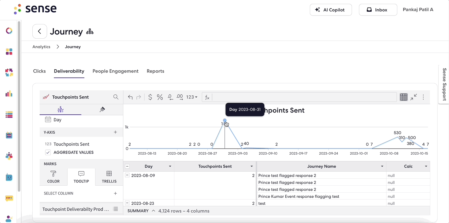Switch to the Reports tab

tap(155, 71)
